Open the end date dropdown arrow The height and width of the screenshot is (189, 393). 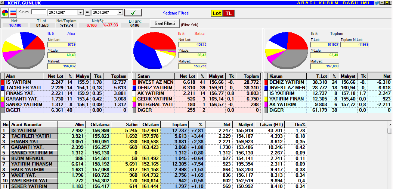point(120,13)
